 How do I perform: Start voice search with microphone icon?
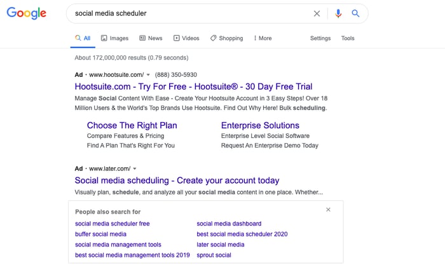click(x=338, y=13)
